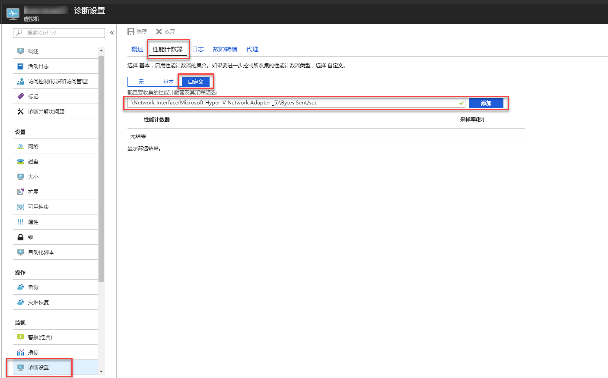Select the Custom option toggle
The height and width of the screenshot is (378, 608).
point(195,82)
